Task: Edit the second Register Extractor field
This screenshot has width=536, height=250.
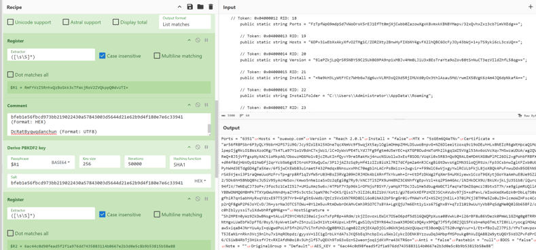Action: click(51, 213)
